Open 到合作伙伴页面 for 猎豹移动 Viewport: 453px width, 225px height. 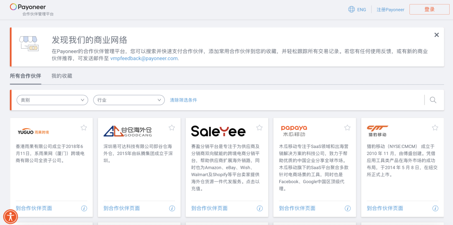pyautogui.click(x=385, y=208)
